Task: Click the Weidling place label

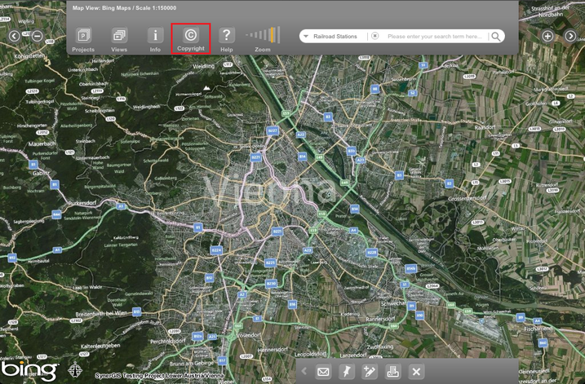Action: pos(203,66)
